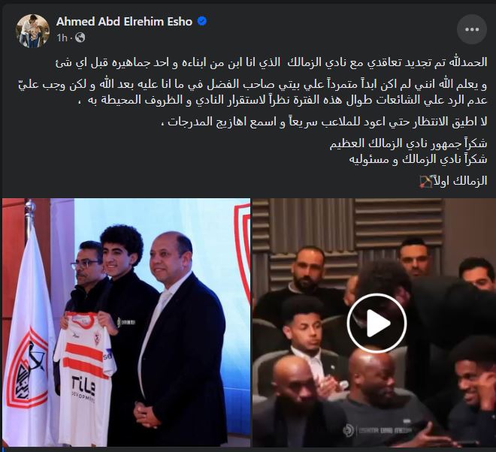The height and width of the screenshot is (452, 496).
Task: Click the paragraph starting و يعلم الله انني
Action: pyautogui.click(x=253, y=92)
